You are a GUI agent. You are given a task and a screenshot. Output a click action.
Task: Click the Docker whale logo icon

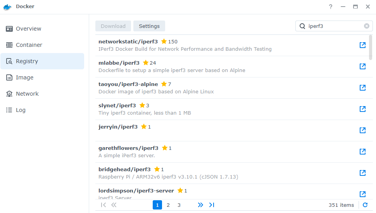tap(7, 7)
